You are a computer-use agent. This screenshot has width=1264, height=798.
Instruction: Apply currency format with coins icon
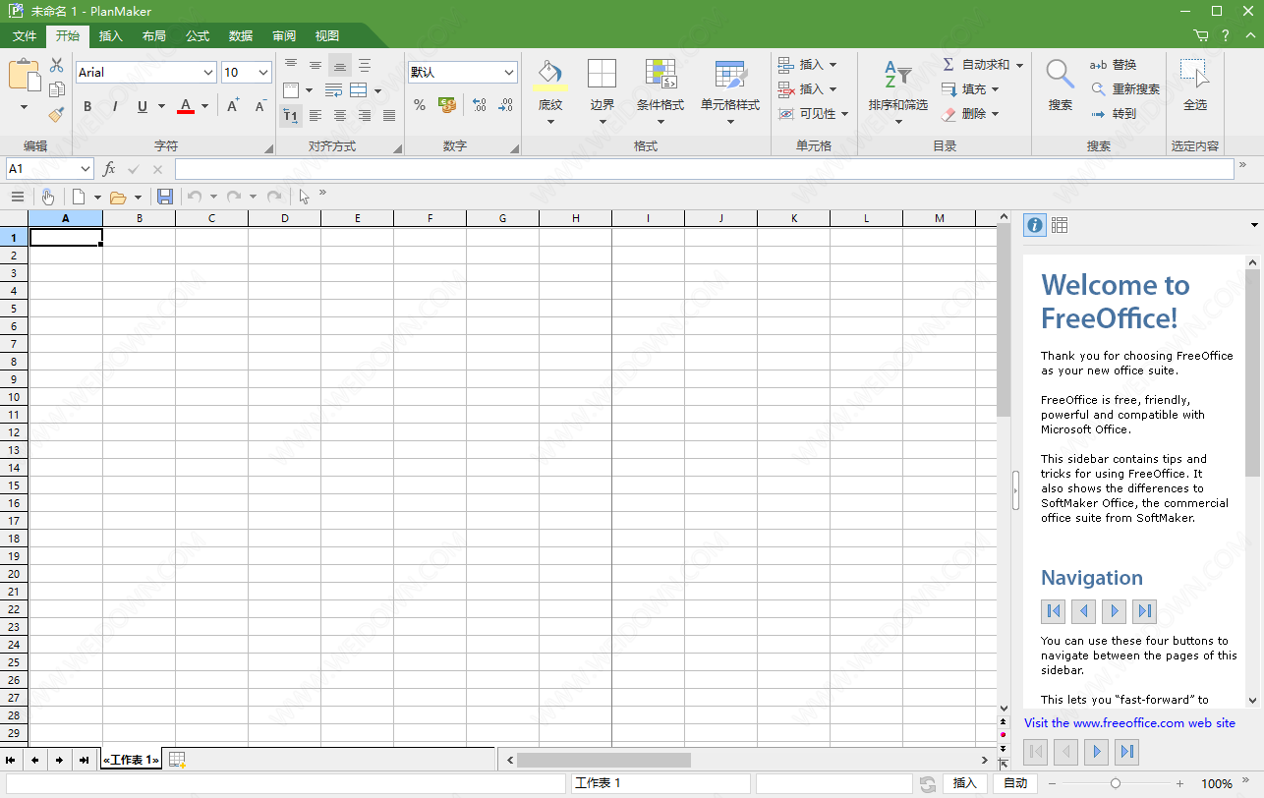(x=447, y=105)
